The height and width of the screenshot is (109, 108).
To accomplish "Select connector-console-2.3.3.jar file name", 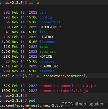I will click(x=68, y=86).
